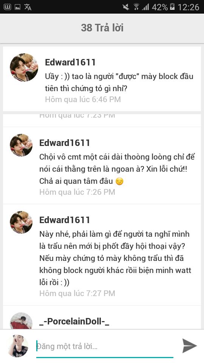
Task: Open _-PorcelainDoll-_ profile picture
Action: coord(21,321)
